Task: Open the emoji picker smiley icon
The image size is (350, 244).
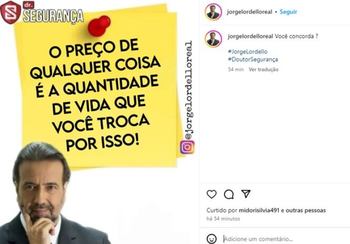Action: coord(211,239)
